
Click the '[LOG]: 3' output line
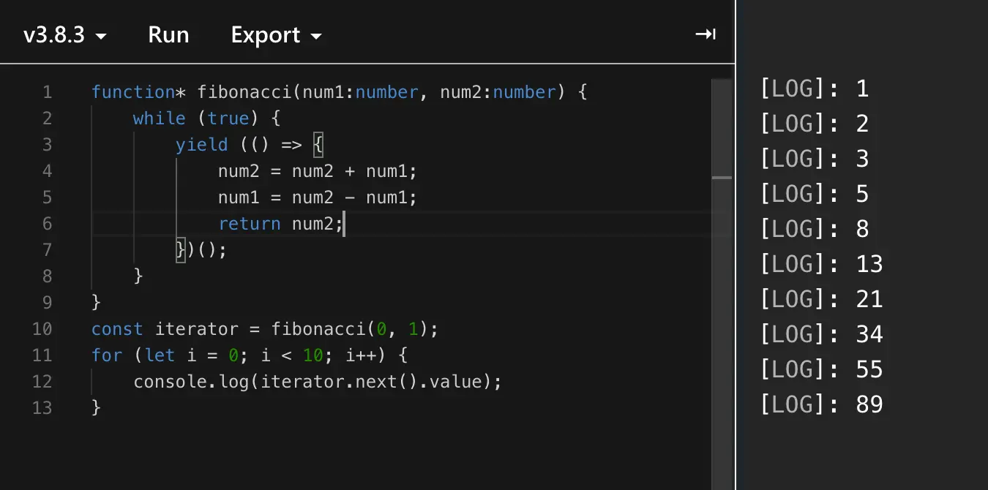pos(815,159)
